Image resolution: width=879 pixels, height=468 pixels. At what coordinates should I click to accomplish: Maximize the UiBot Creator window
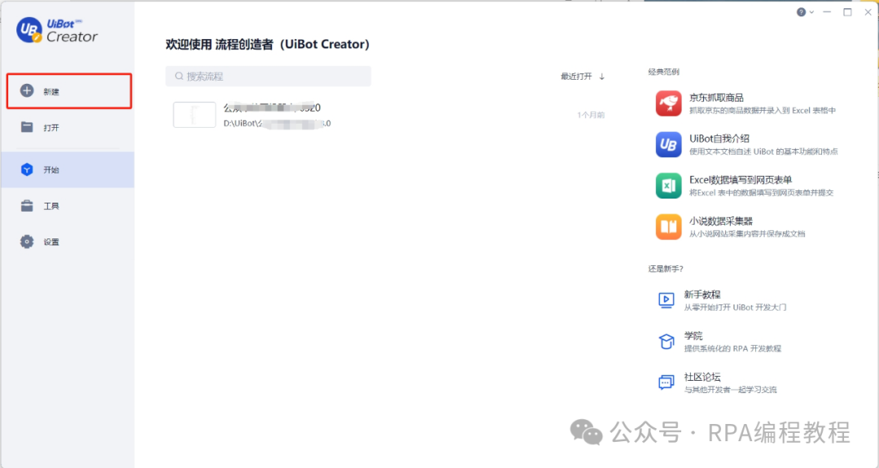click(x=847, y=11)
